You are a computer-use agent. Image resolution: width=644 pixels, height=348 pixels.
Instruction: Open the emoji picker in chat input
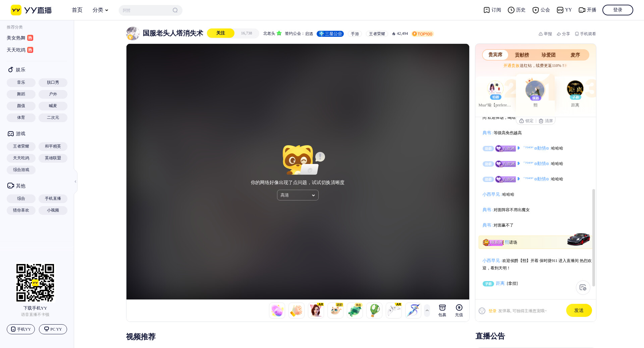482,311
